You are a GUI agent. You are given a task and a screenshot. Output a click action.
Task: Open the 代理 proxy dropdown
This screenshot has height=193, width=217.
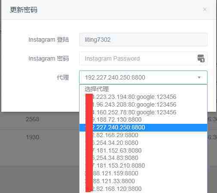[x=143, y=77]
